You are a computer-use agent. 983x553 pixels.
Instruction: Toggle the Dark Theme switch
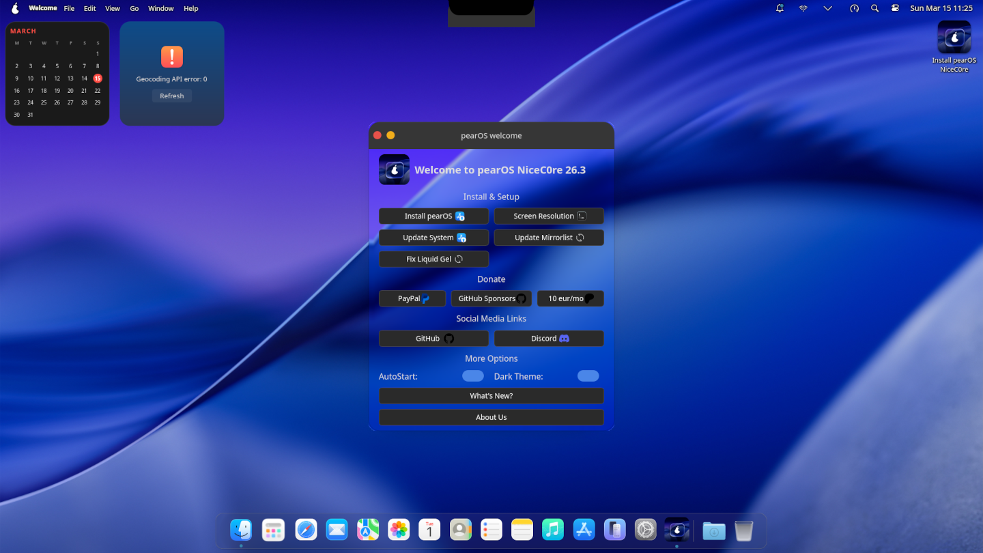588,376
